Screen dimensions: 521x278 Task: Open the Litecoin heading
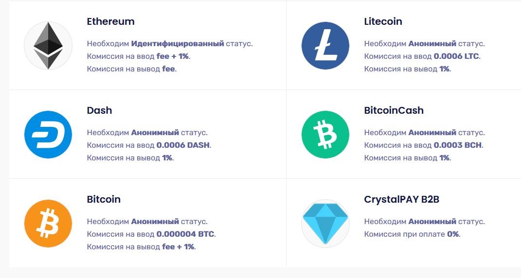click(383, 21)
